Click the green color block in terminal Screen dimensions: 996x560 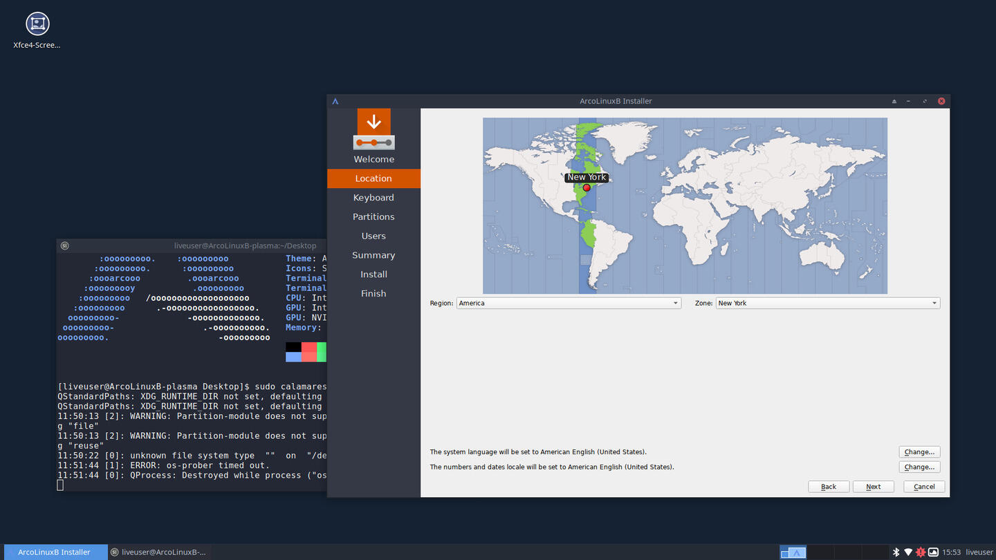pyautogui.click(x=322, y=352)
